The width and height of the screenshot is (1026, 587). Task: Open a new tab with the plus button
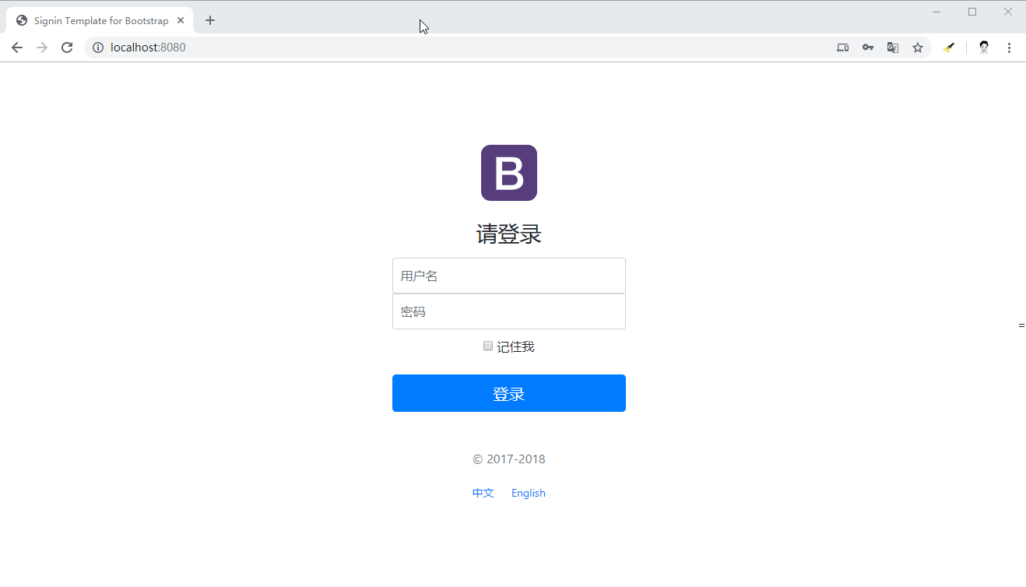pyautogui.click(x=210, y=20)
